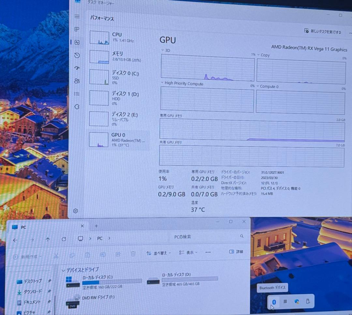Image resolution: width=352 pixels, height=315 pixels.
Task: Open the Details view in Task Manager
Action: tap(77, 94)
